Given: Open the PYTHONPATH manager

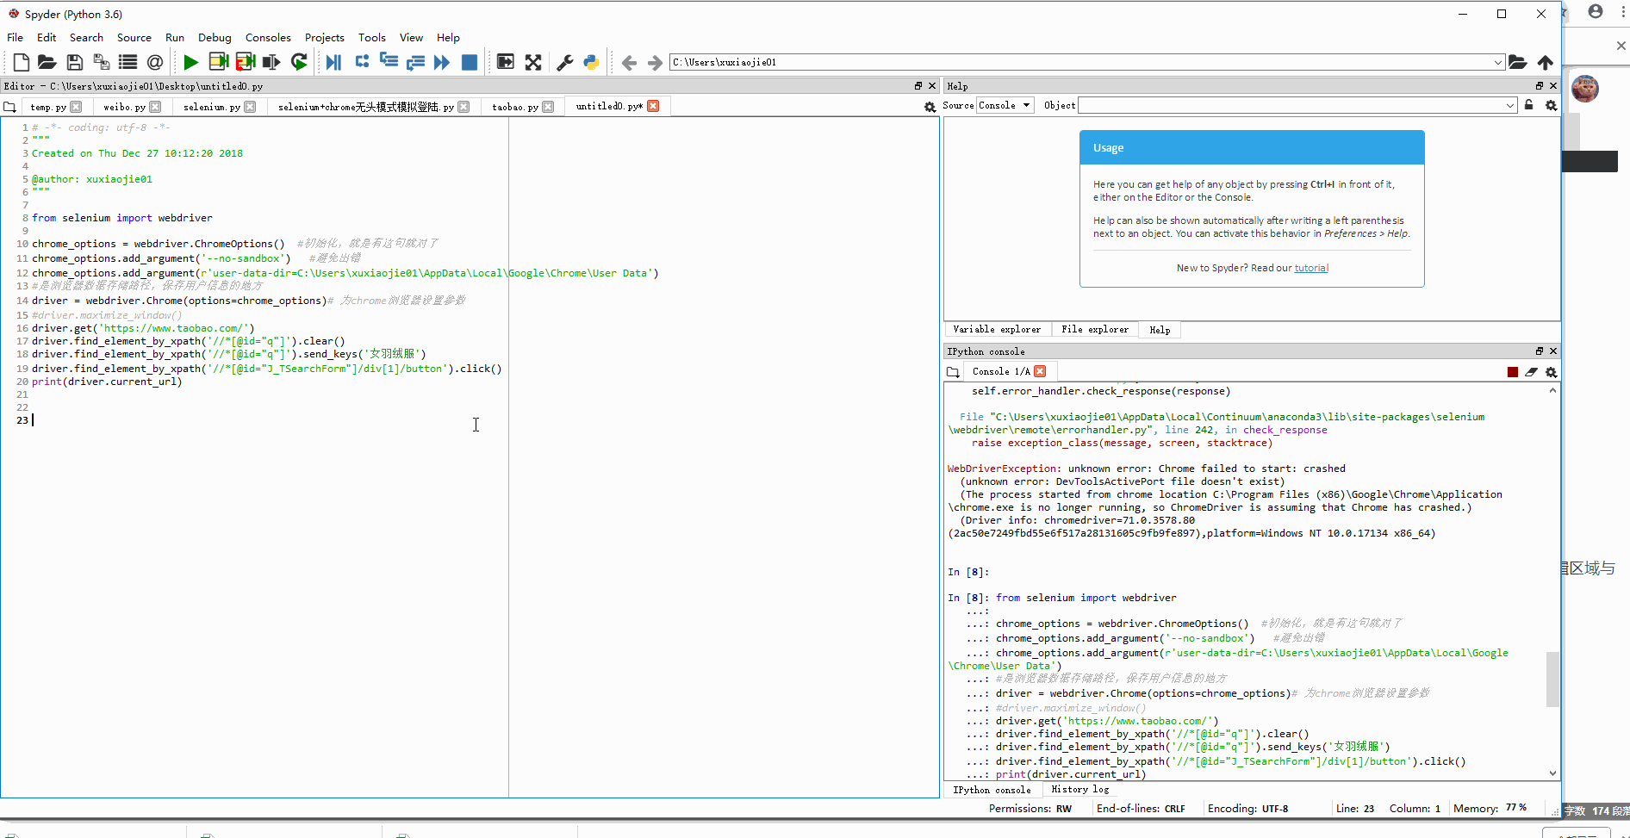Looking at the screenshot, I should [x=591, y=62].
